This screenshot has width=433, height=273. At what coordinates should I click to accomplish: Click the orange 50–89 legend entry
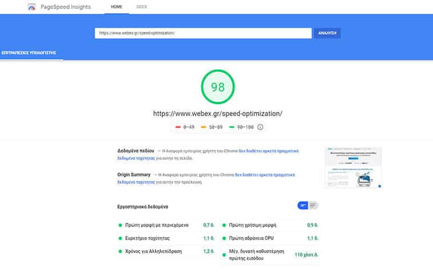click(x=211, y=127)
